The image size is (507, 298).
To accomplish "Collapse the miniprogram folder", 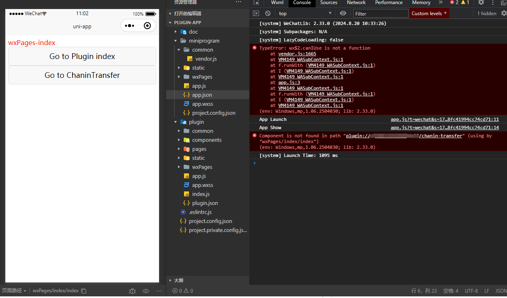I will pyautogui.click(x=176, y=41).
